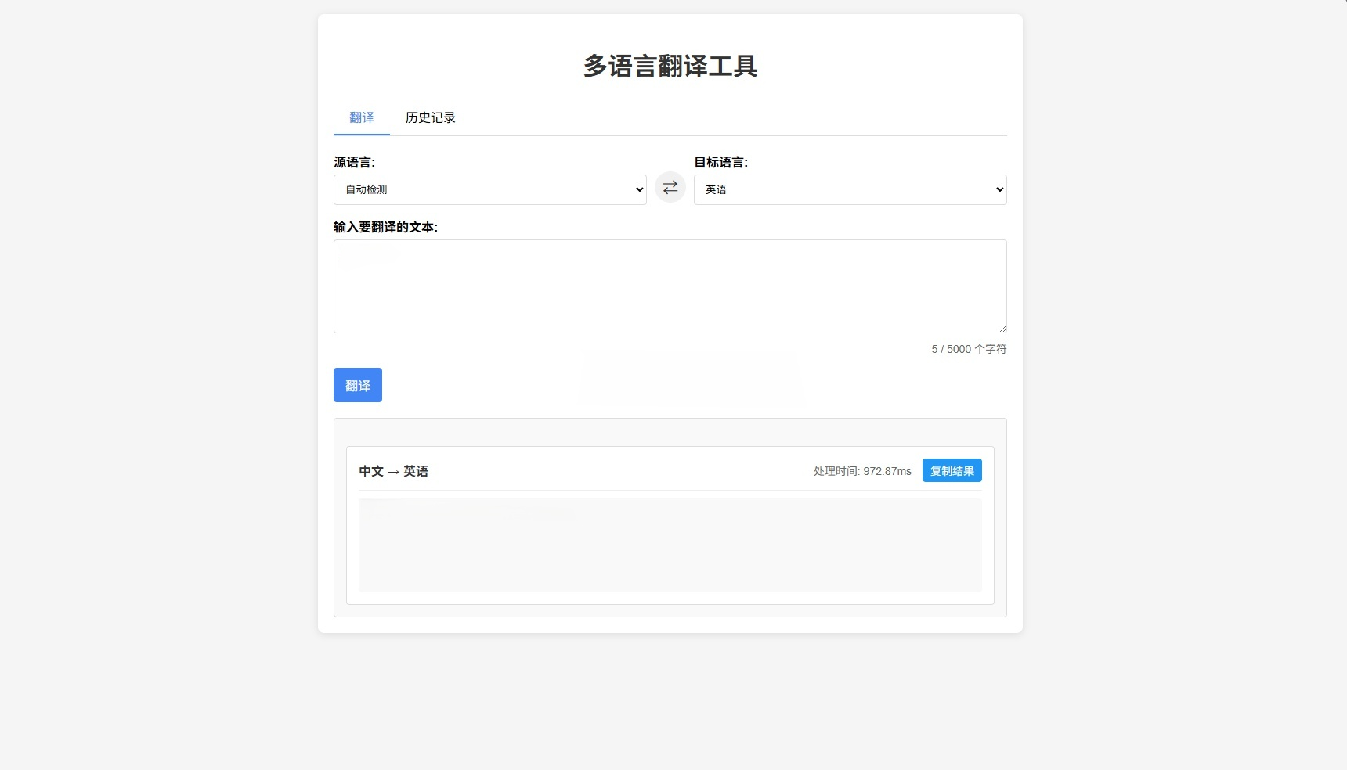The image size is (1347, 770).
Task: Click the 目标语言 field label
Action: point(720,162)
